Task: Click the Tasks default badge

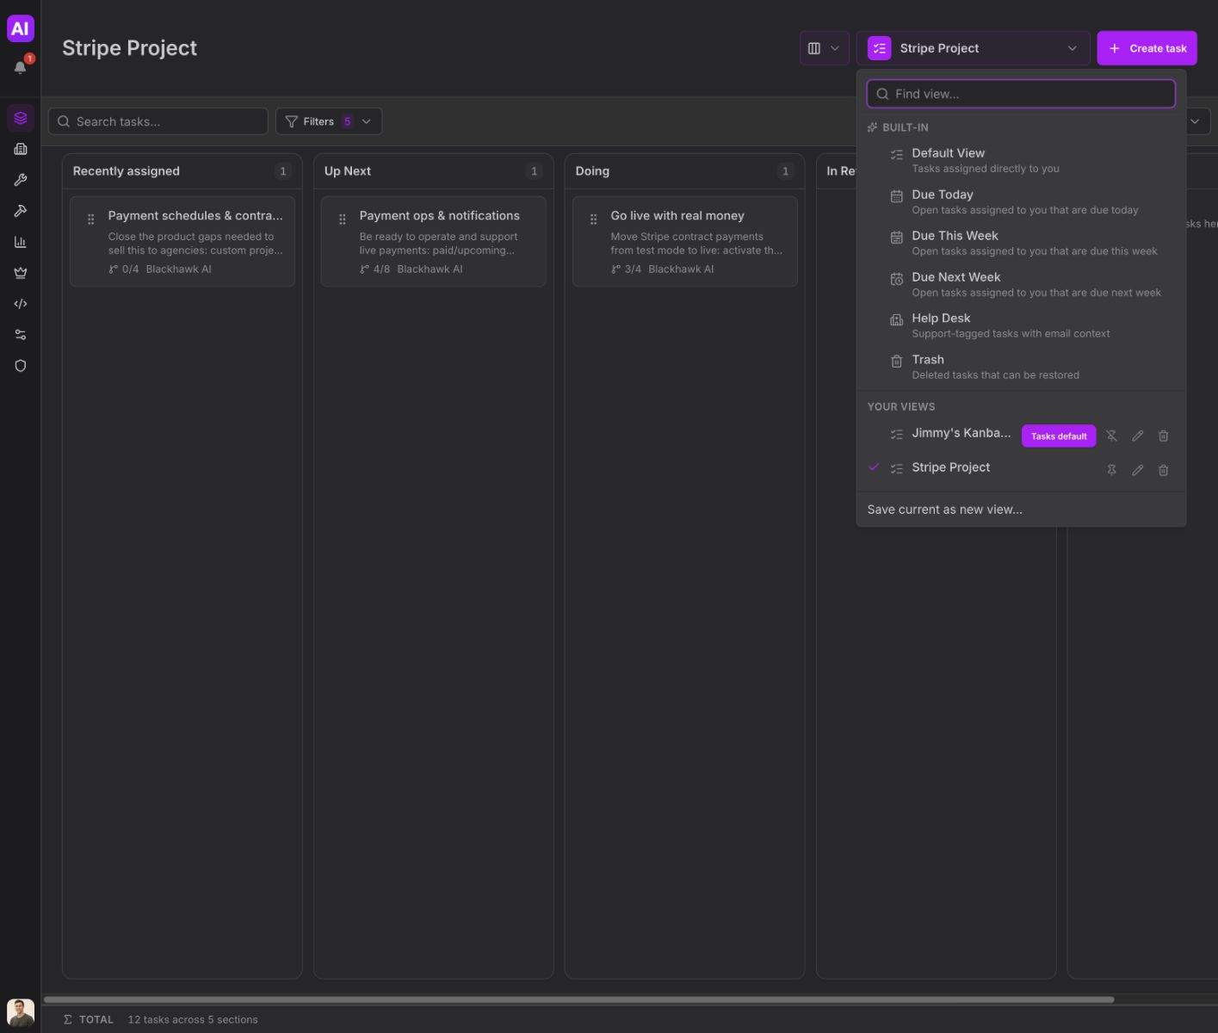Action: pyautogui.click(x=1059, y=436)
